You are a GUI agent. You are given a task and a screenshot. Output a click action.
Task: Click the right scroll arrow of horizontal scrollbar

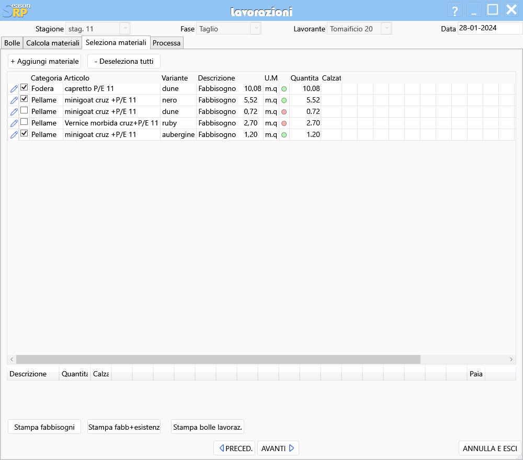click(x=511, y=359)
